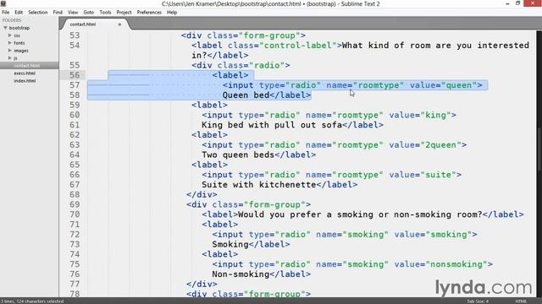542x304 pixels.
Task: Open the Help menu
Action: pyautogui.click(x=172, y=12)
